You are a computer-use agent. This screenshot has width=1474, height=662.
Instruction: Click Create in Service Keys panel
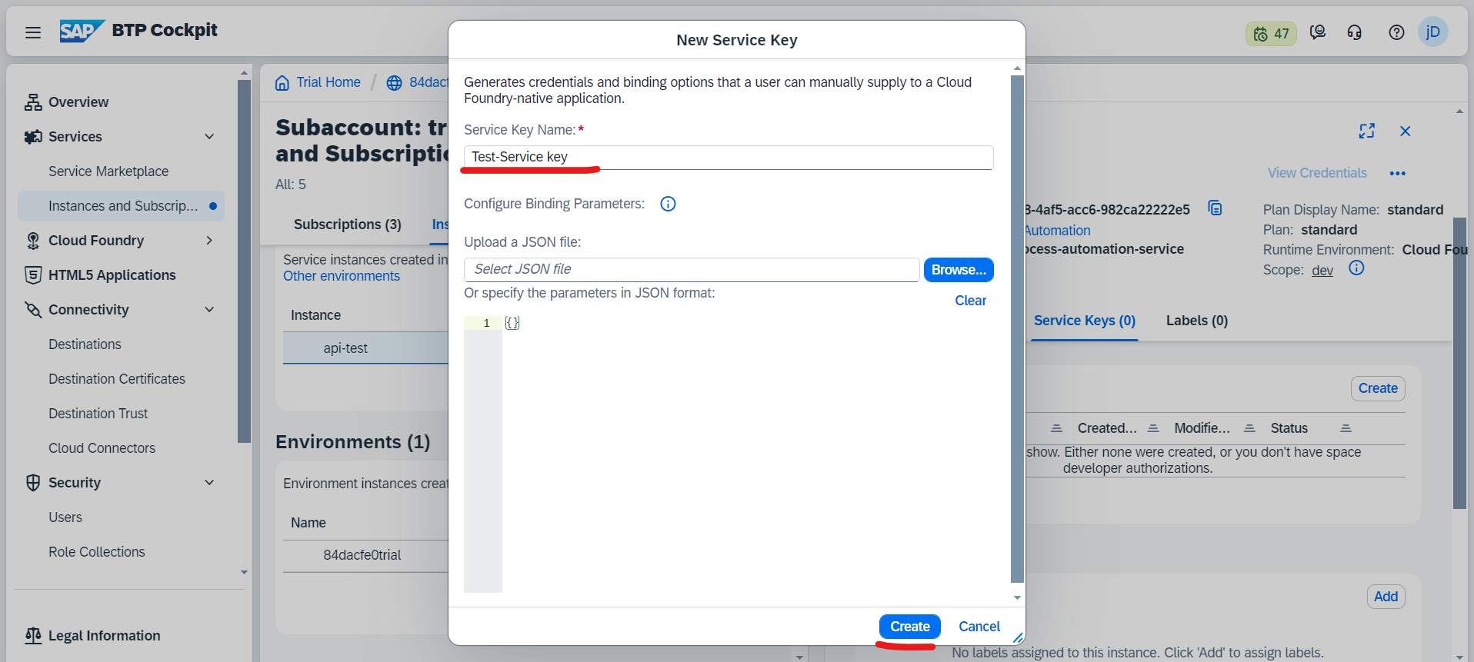[x=1378, y=389]
